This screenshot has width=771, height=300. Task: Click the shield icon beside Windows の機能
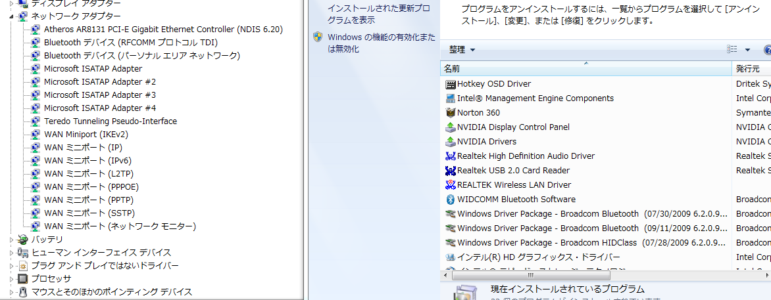[x=318, y=37]
